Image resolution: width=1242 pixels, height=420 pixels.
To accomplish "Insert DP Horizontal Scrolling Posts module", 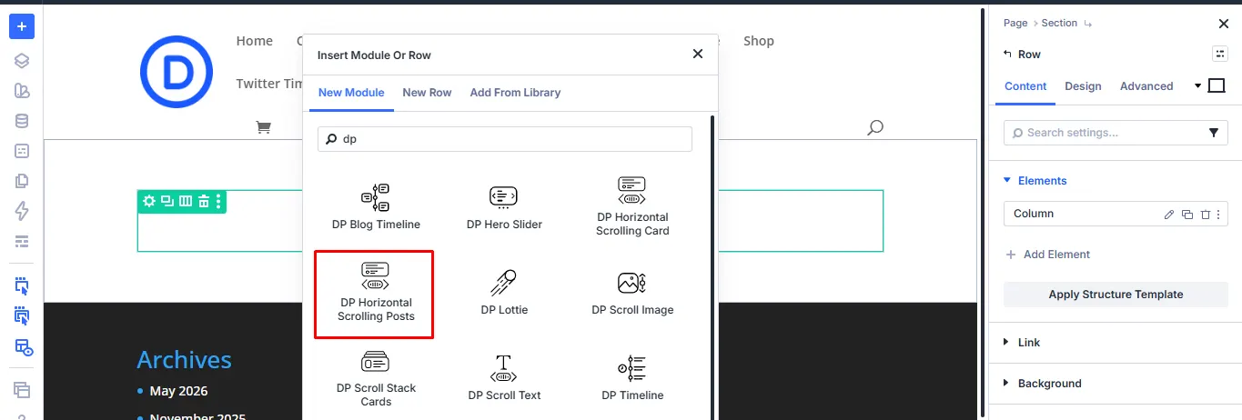I will point(374,295).
